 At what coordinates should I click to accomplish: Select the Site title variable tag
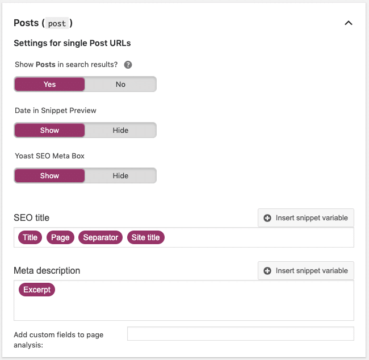(146, 237)
